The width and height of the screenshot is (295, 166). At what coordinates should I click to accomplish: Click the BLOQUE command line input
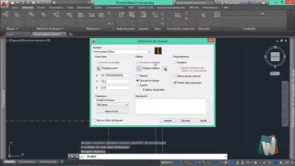point(153,157)
